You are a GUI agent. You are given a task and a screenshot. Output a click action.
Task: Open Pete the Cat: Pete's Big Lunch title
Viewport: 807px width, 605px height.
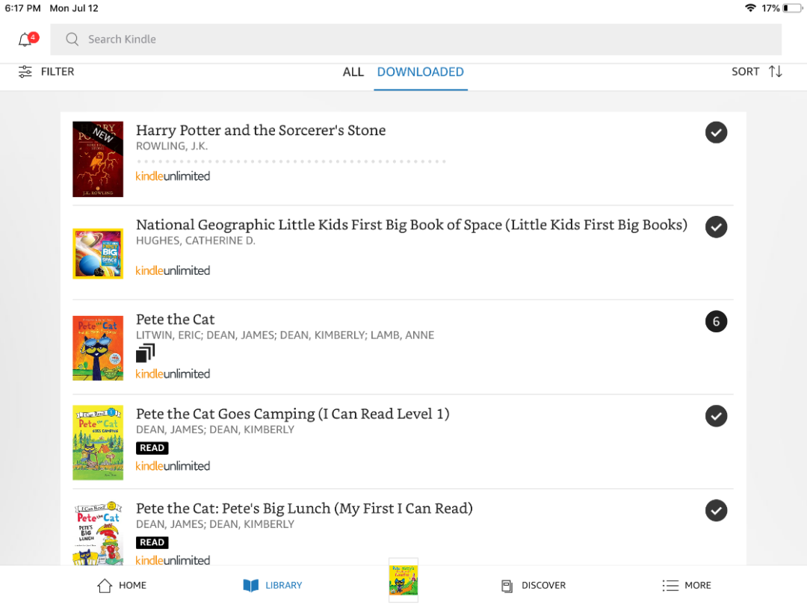[x=304, y=509]
